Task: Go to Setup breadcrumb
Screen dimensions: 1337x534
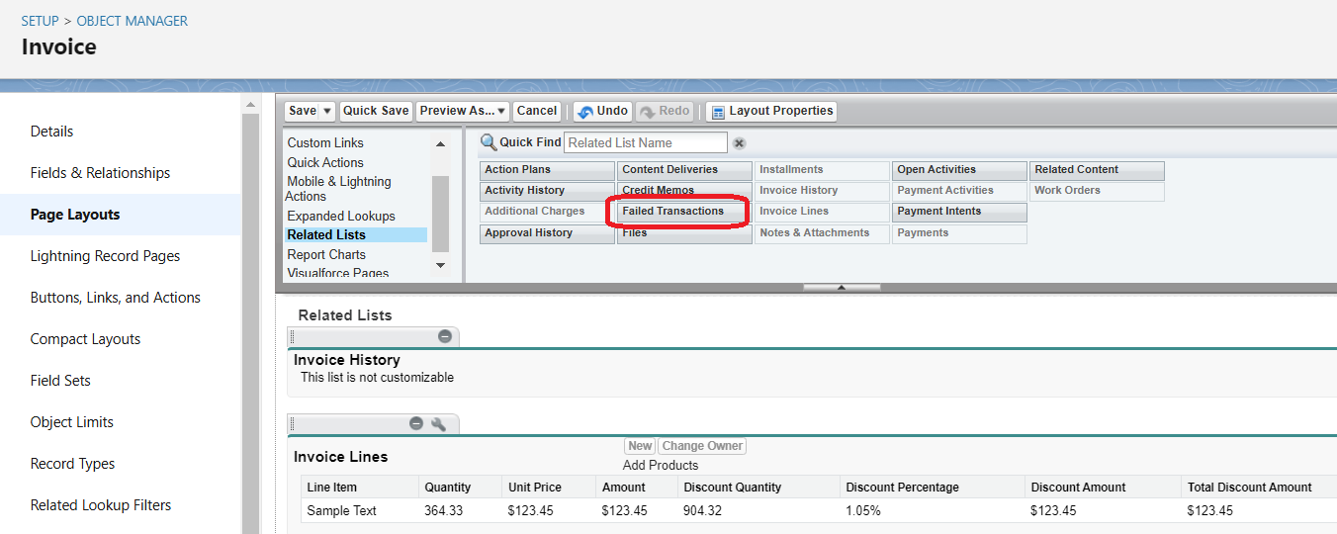Action: tap(41, 21)
